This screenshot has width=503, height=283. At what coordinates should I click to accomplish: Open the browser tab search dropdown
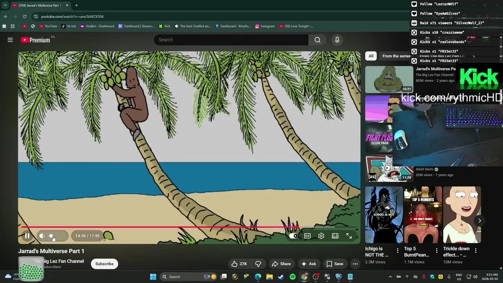pos(5,6)
